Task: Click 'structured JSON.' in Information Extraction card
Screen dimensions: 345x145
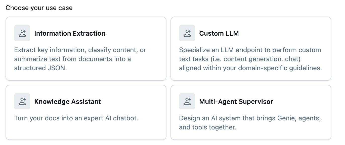Action: (x=40, y=68)
